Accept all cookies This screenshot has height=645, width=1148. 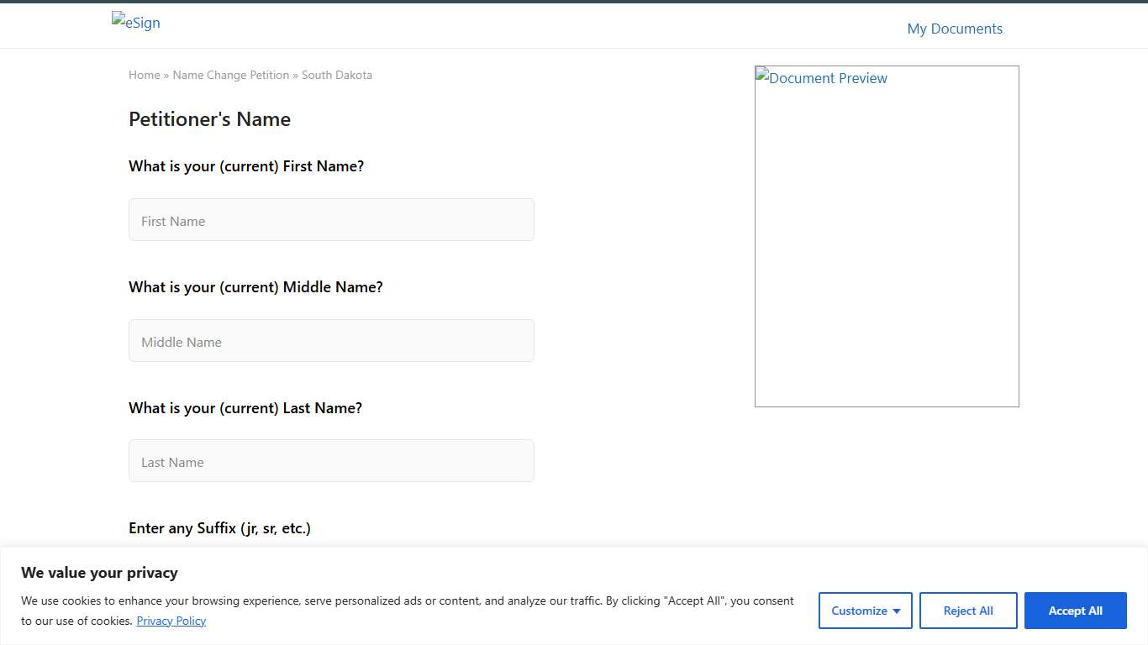click(x=1075, y=611)
